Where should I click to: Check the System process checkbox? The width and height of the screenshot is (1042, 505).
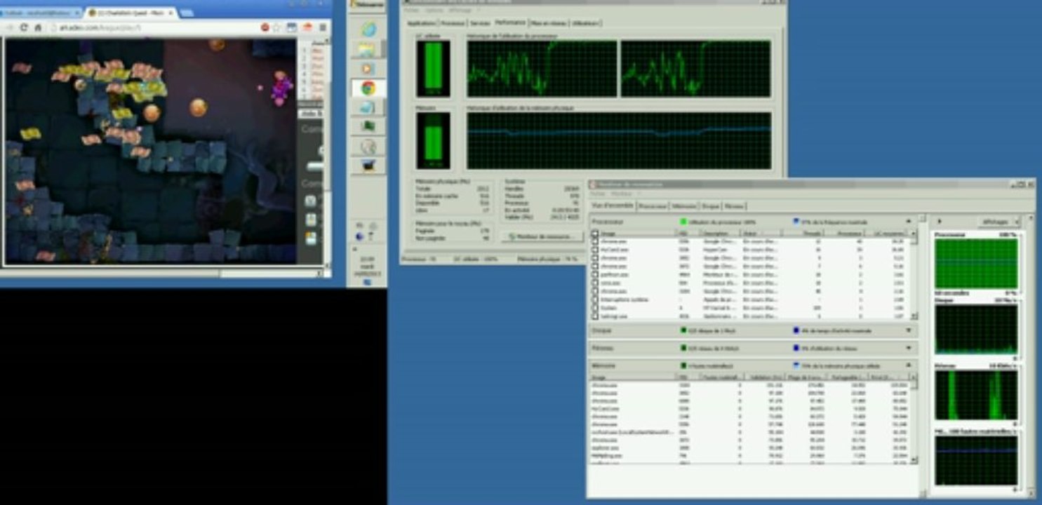coord(595,308)
